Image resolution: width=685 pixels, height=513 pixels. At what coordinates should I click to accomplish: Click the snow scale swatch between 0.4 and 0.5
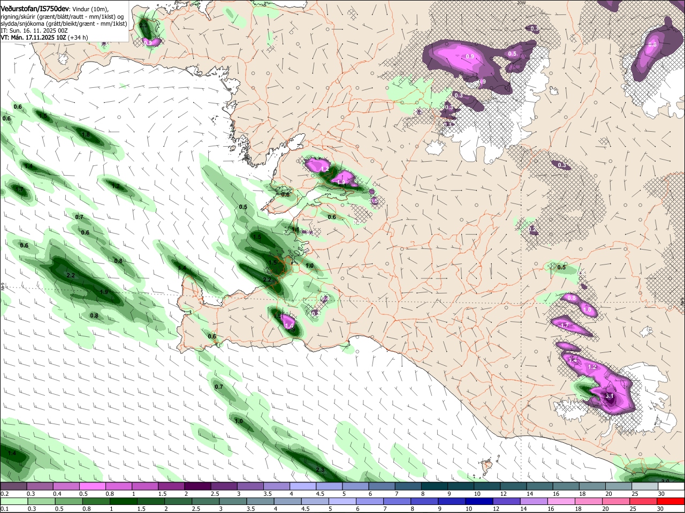coord(67,486)
